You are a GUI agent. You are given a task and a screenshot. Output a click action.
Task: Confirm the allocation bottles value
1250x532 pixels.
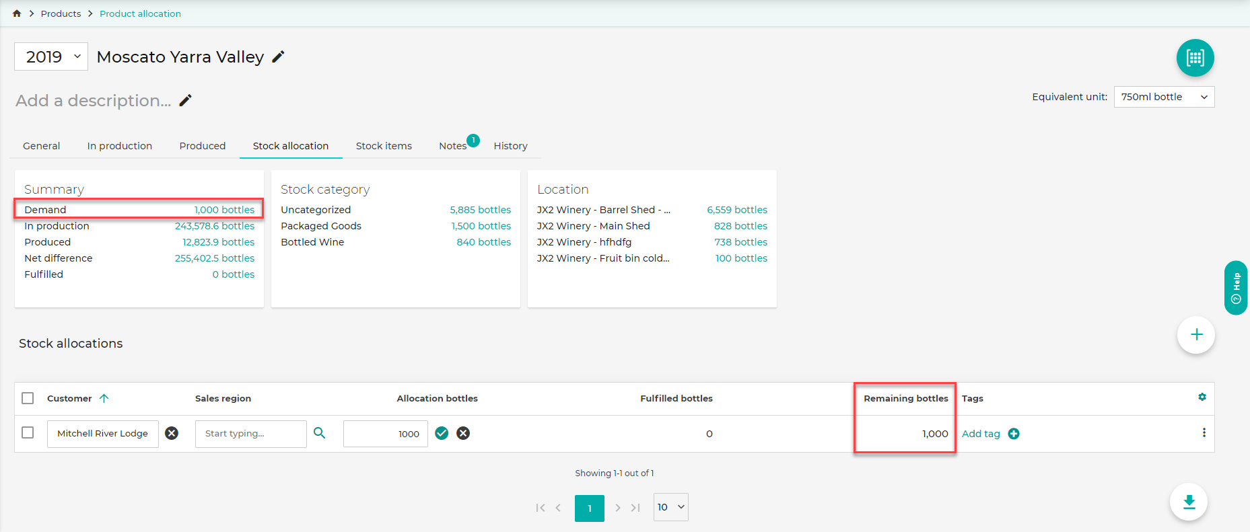442,433
